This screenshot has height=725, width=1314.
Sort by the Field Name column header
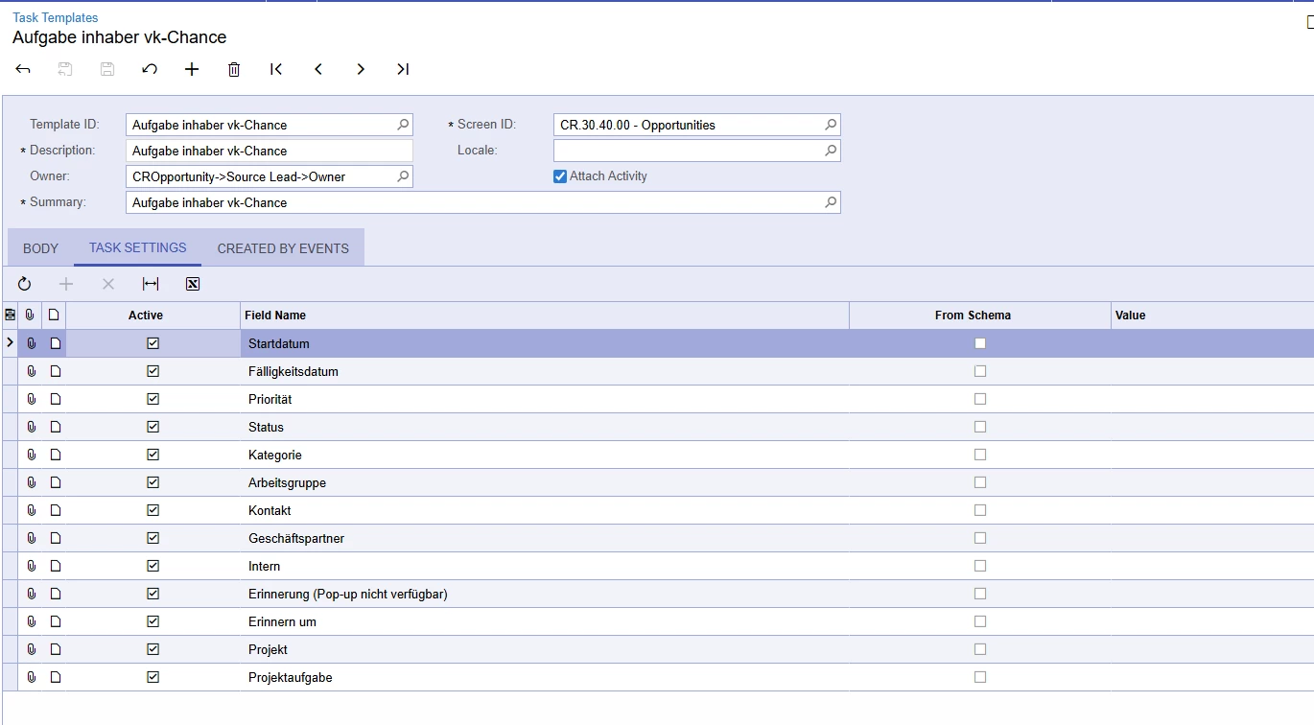click(x=545, y=316)
